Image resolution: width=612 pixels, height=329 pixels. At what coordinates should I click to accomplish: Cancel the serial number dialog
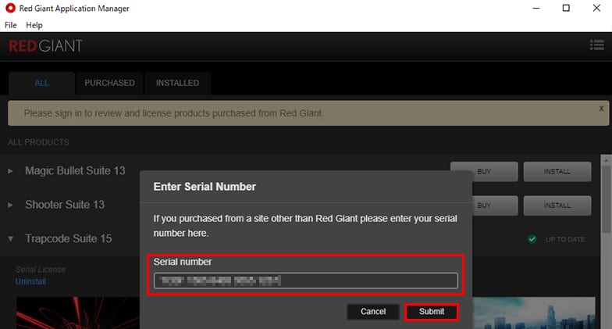[x=373, y=311]
